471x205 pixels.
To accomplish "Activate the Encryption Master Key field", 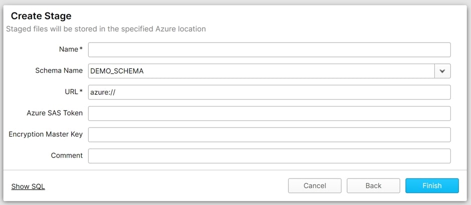I will click(269, 134).
